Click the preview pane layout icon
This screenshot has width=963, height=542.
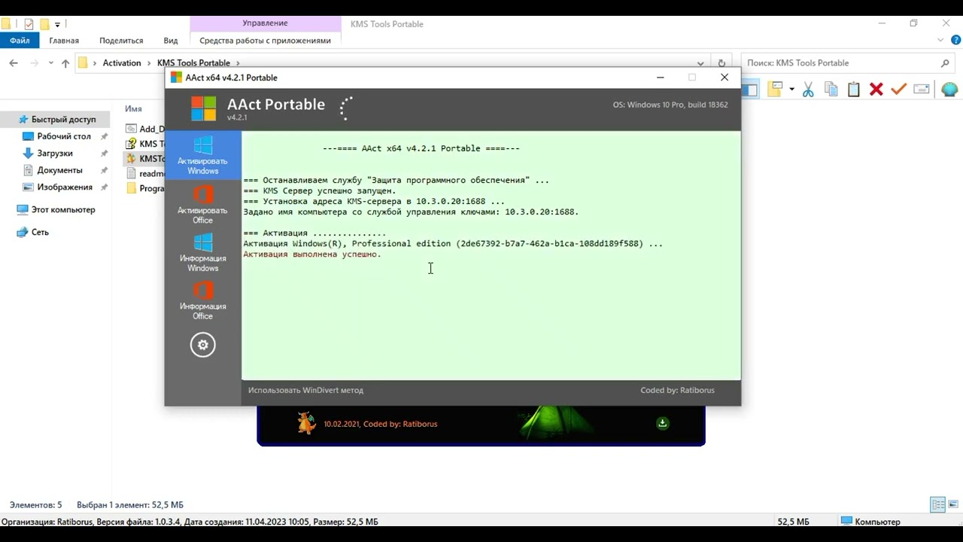750,90
